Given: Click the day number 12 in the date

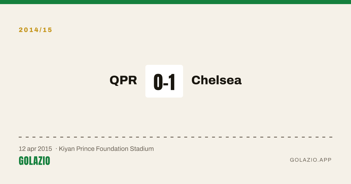Looking at the screenshot, I should pos(22,149).
